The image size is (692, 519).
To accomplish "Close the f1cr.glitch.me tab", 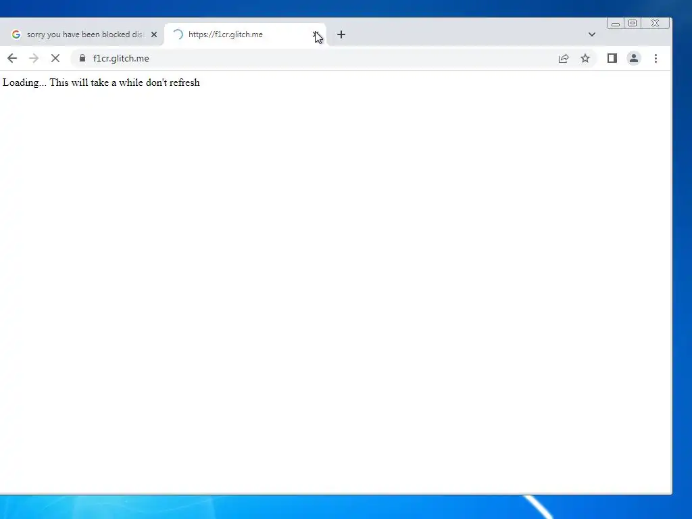I will pyautogui.click(x=316, y=34).
